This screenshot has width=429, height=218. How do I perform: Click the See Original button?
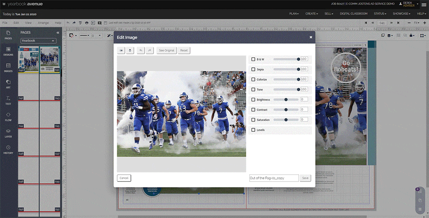pos(166,50)
